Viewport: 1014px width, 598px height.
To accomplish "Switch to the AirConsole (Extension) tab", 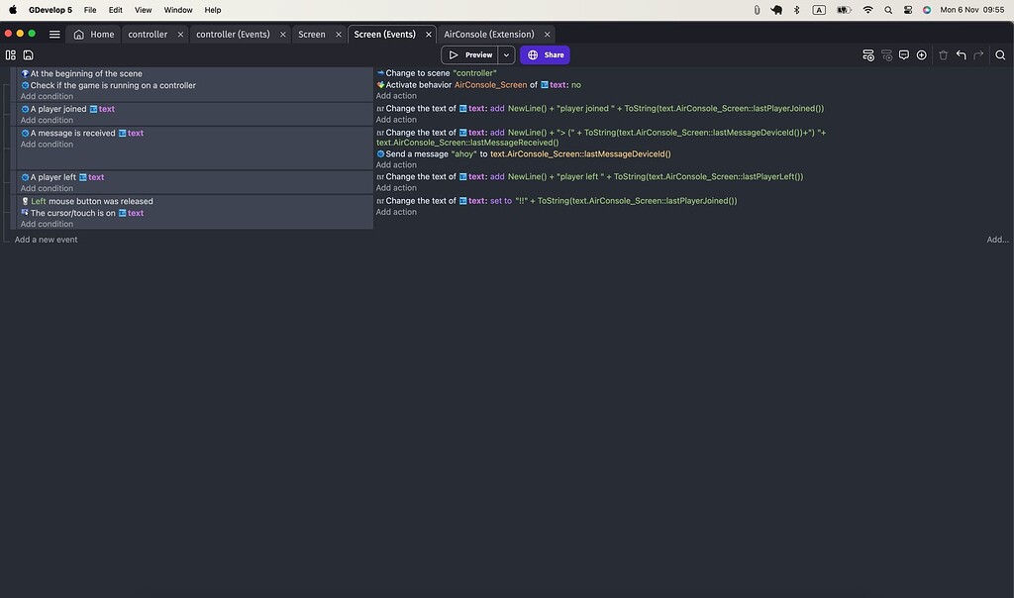I will [x=489, y=35].
